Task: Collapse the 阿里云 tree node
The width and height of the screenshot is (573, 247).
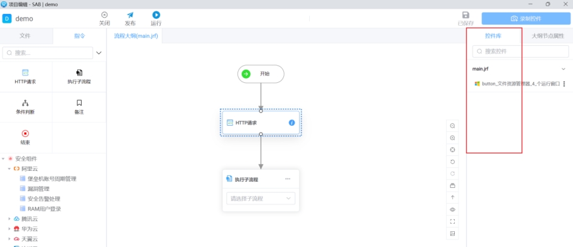Action: 9,169
